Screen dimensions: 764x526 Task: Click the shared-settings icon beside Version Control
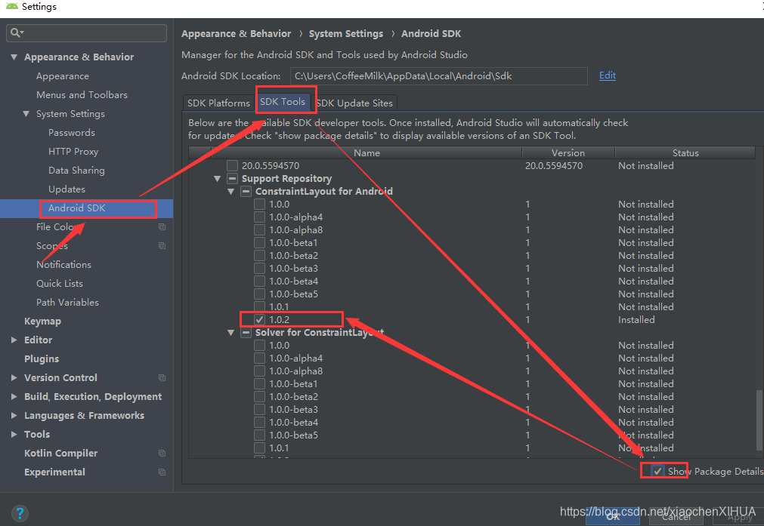click(162, 377)
